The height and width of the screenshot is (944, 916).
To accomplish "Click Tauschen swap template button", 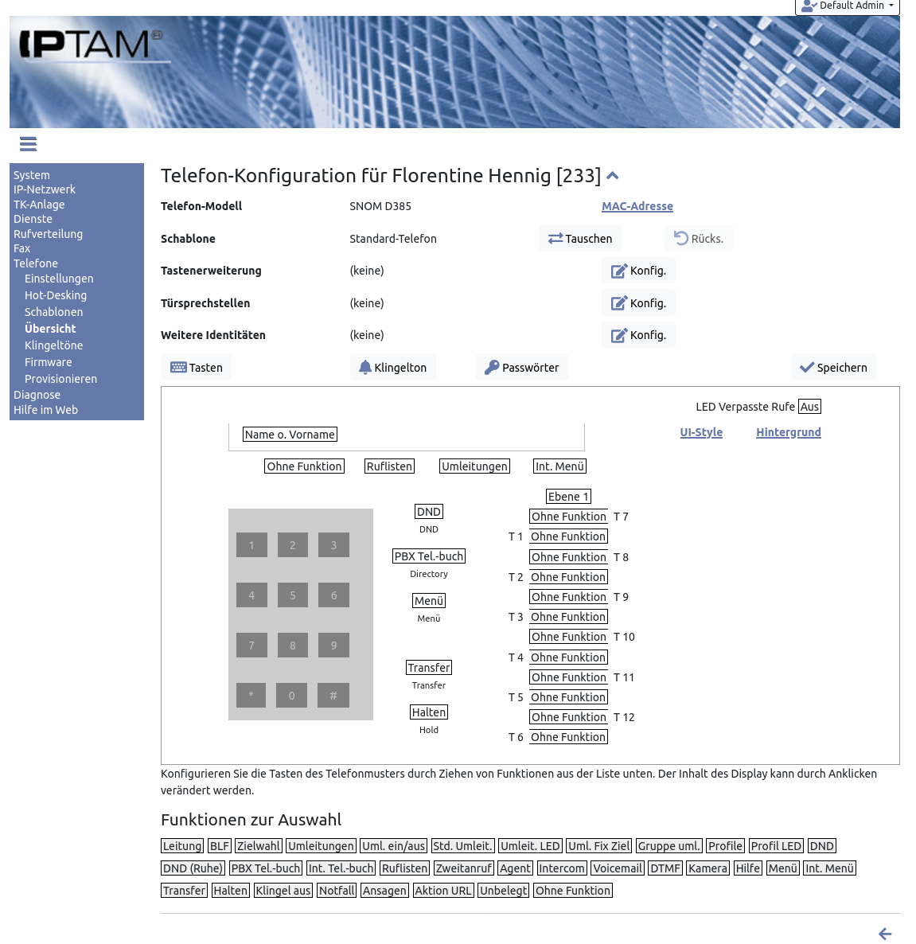I will click(580, 239).
